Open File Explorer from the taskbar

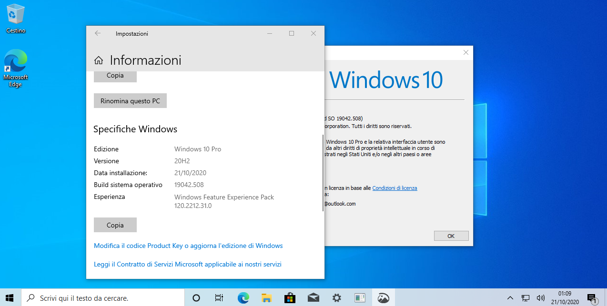point(267,298)
